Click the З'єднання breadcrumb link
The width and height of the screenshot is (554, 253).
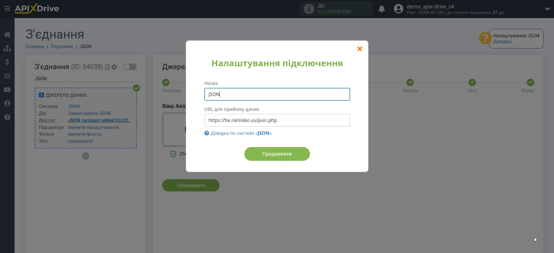tap(62, 46)
